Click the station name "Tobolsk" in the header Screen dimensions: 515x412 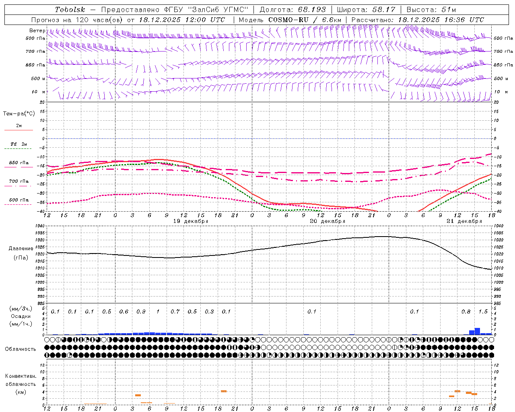(70, 10)
